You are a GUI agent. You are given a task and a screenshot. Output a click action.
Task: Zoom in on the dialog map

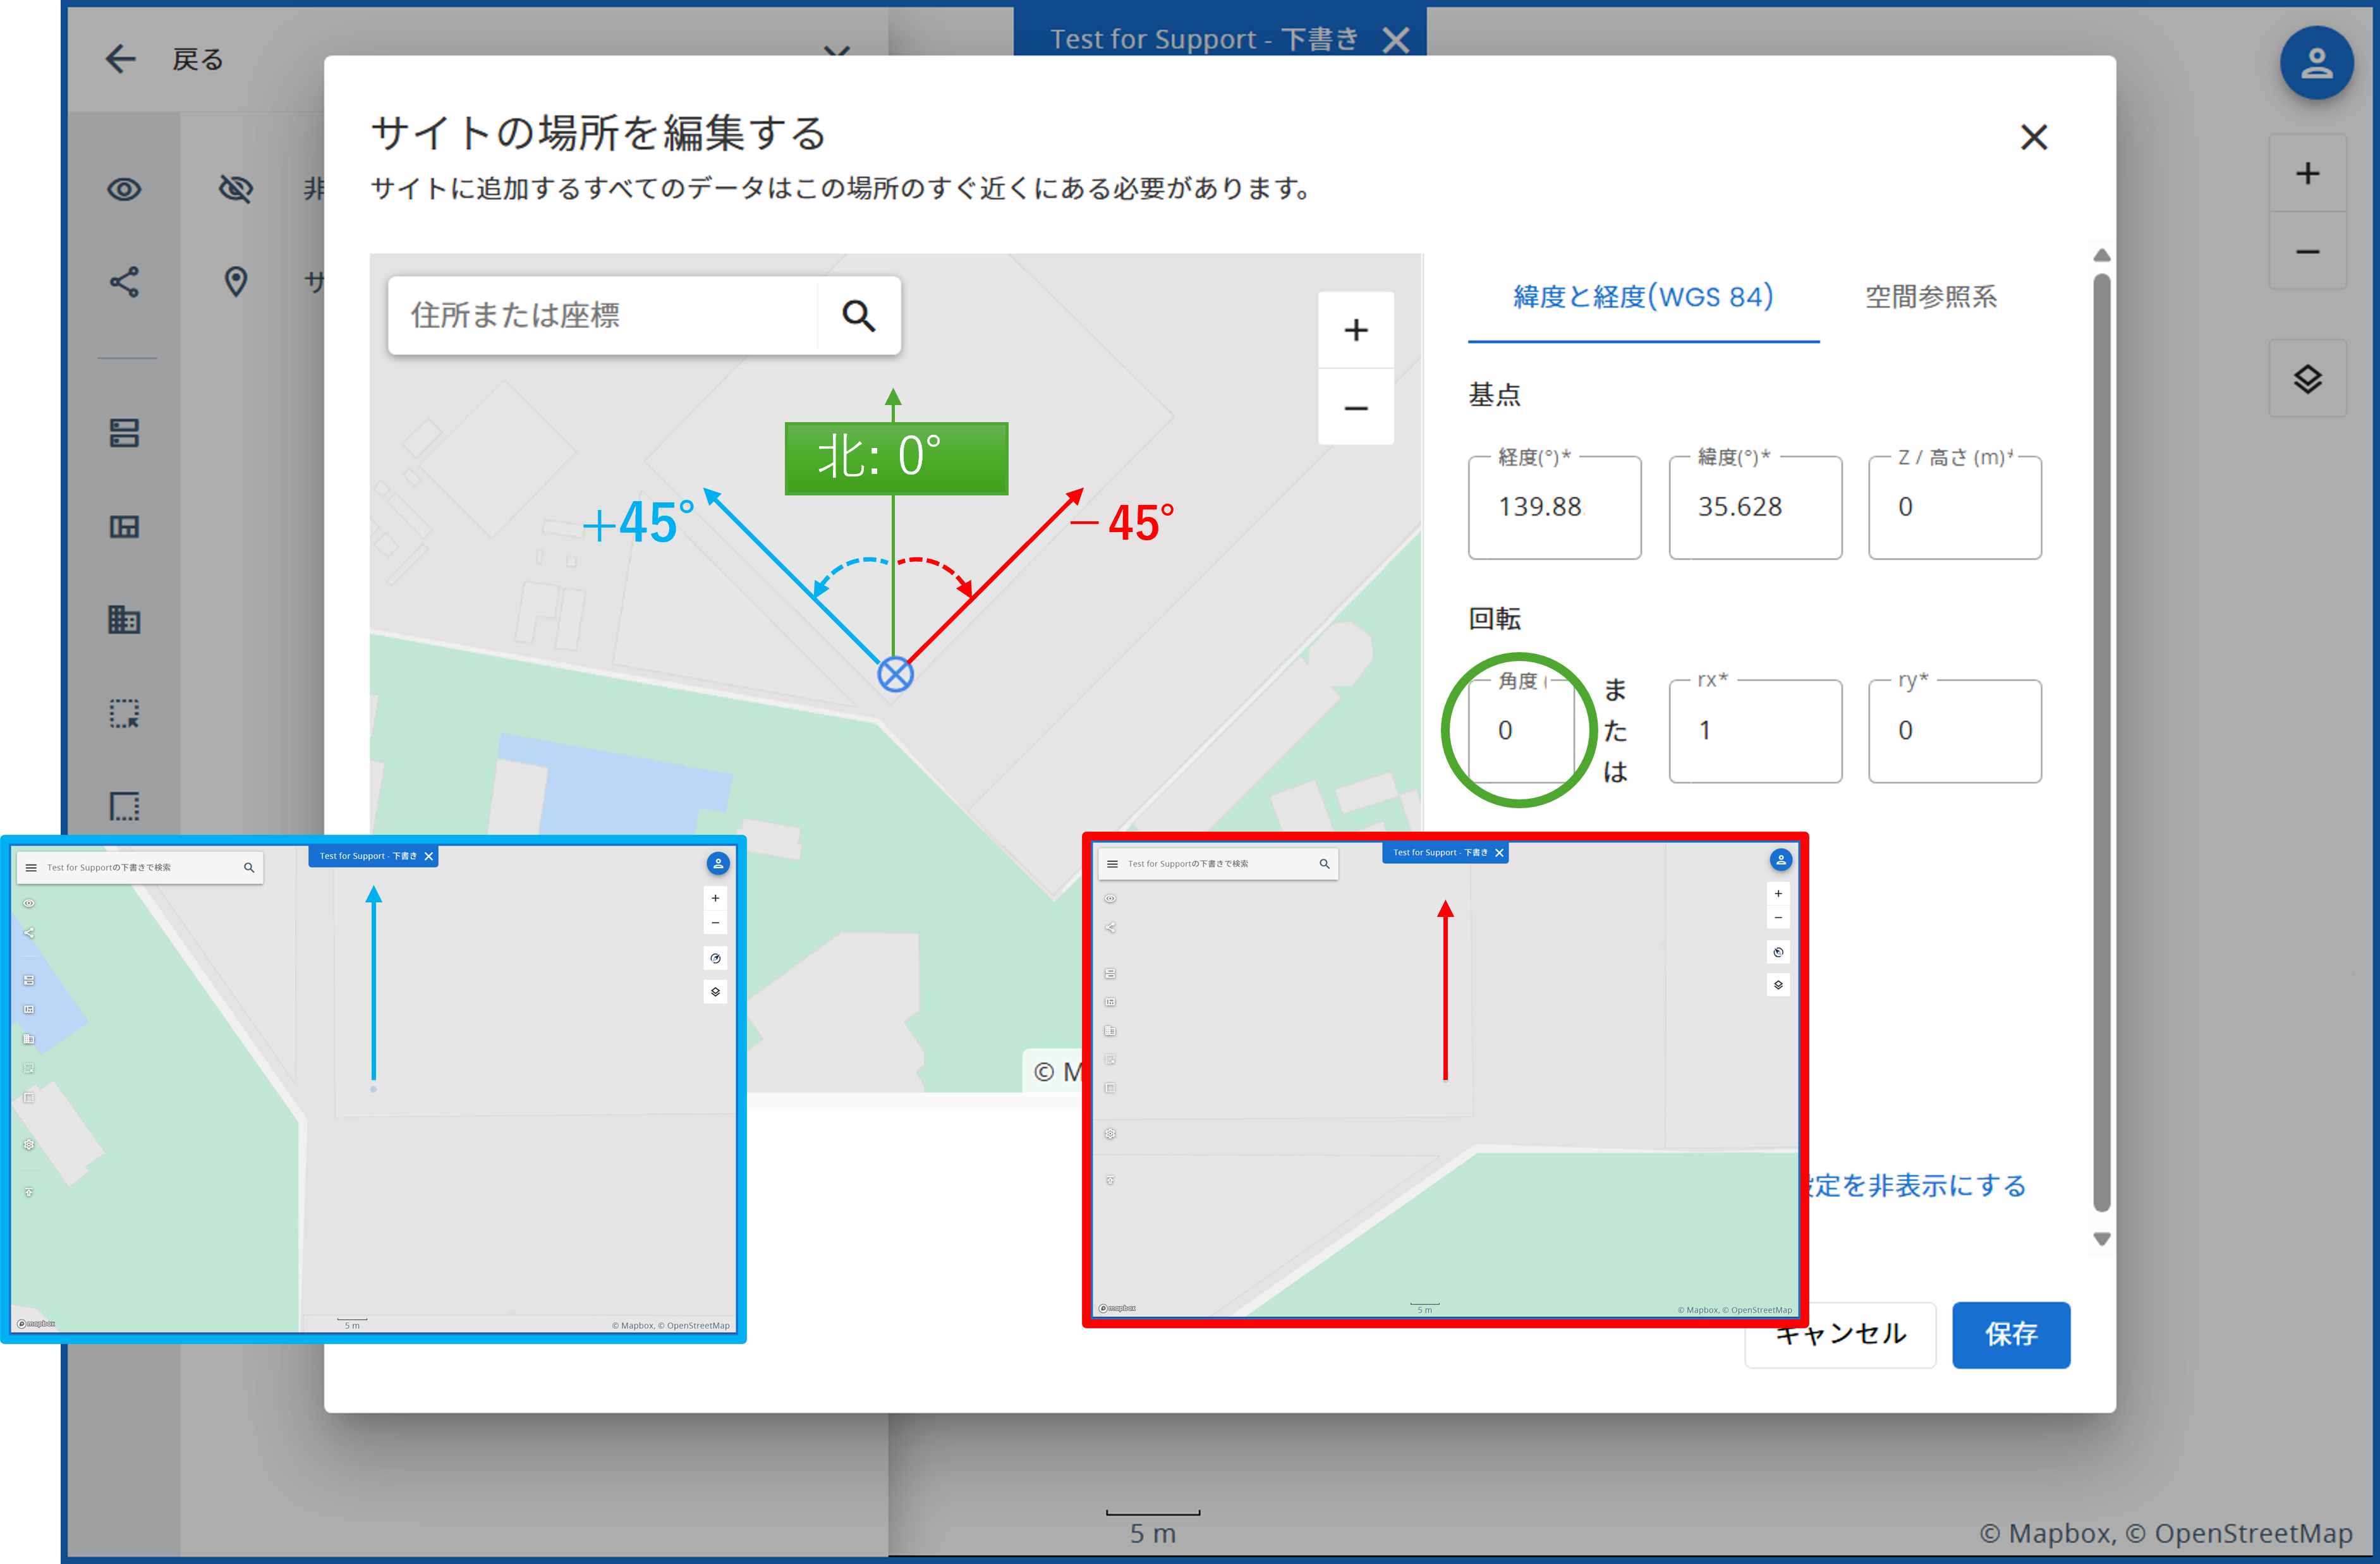coord(1355,330)
